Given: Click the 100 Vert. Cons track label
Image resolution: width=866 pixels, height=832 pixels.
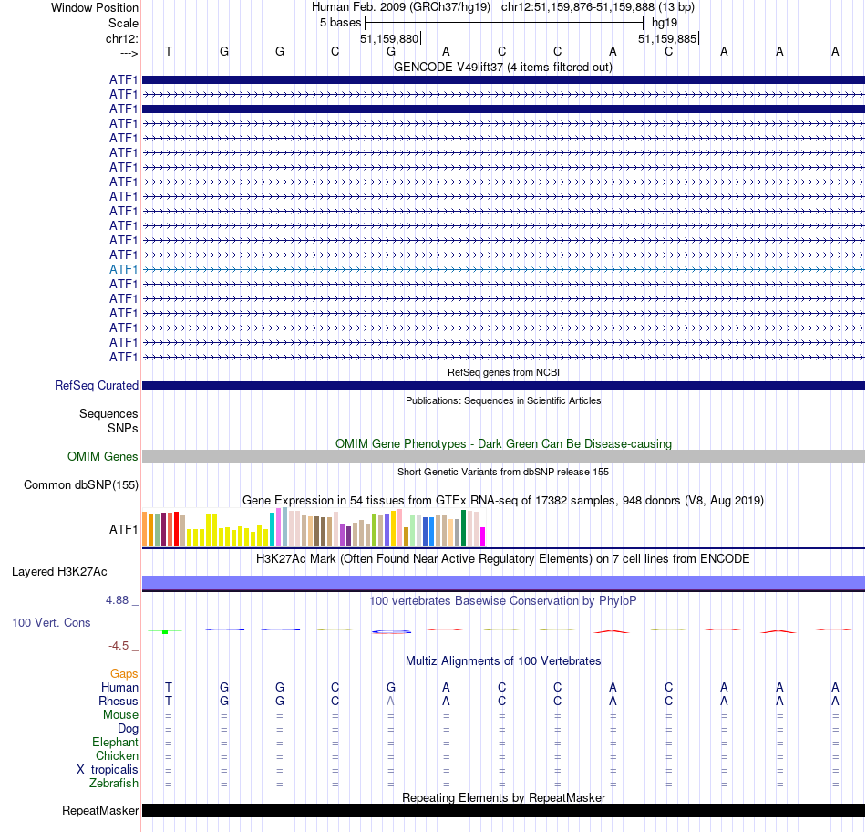Looking at the screenshot, I should click(x=51, y=622).
